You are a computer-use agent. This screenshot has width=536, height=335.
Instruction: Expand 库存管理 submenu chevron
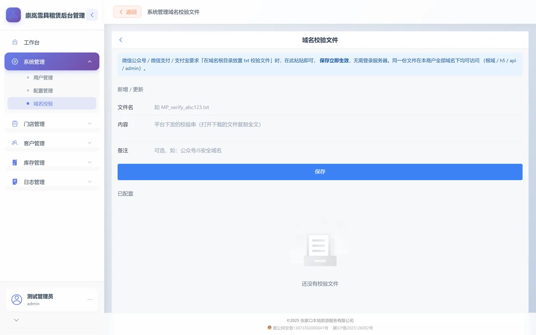[90, 162]
